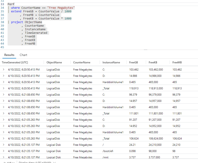Sort by FreeMB column header
Viewport: 198px width, 163px height.
(x=177, y=62)
